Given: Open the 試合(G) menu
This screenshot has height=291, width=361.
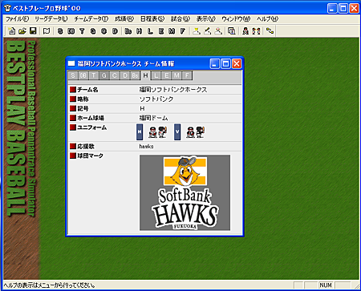Looking at the screenshot, I should pyautogui.click(x=180, y=19).
